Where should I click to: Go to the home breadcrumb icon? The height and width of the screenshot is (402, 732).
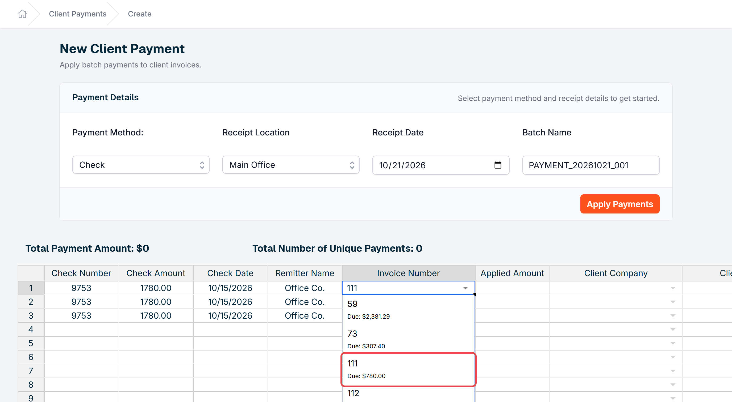[22, 14]
